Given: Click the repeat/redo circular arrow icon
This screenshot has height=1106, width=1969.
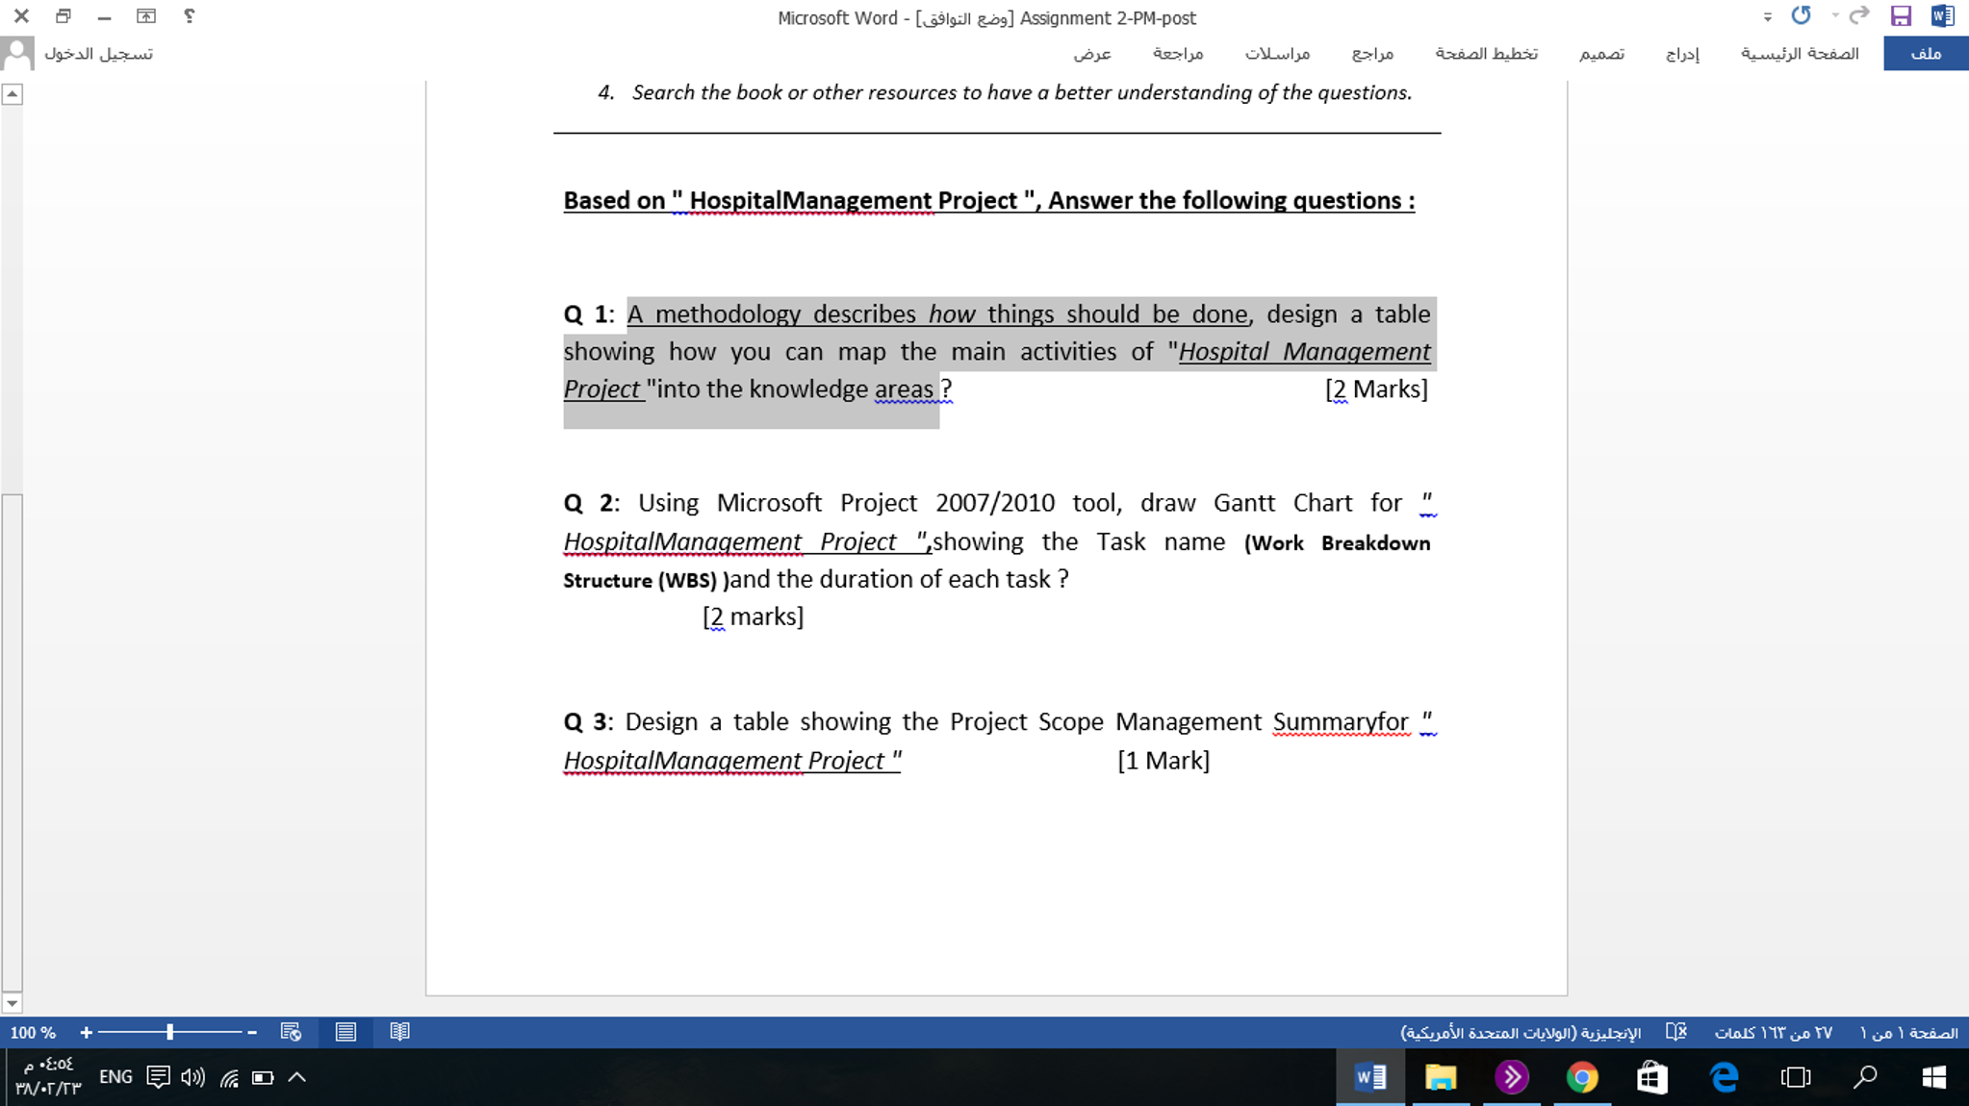Looking at the screenshot, I should pos(1802,16).
